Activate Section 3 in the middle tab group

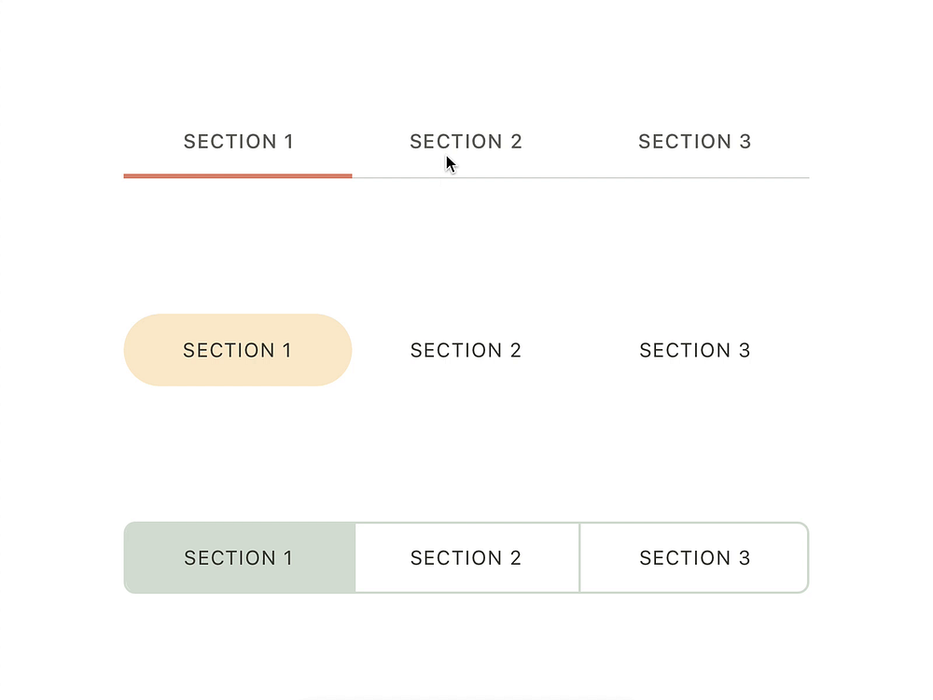coord(694,350)
